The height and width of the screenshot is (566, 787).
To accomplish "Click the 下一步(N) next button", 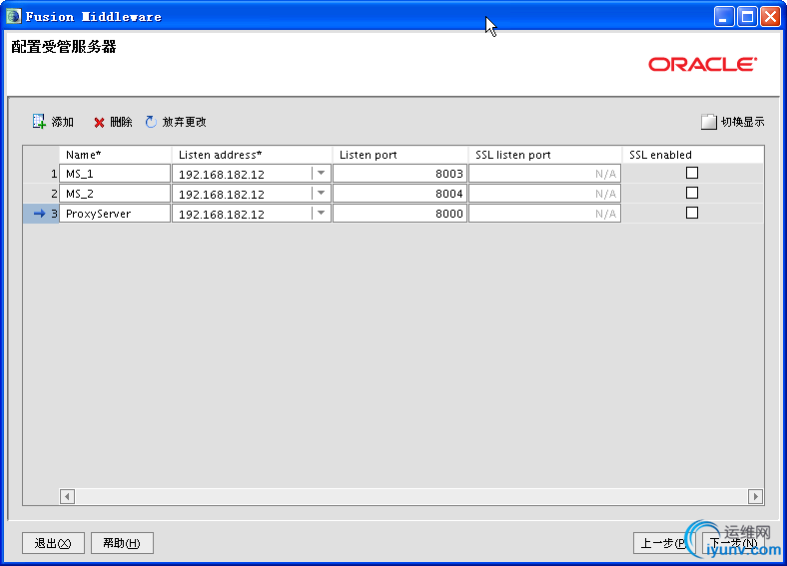I will pyautogui.click(x=733, y=543).
